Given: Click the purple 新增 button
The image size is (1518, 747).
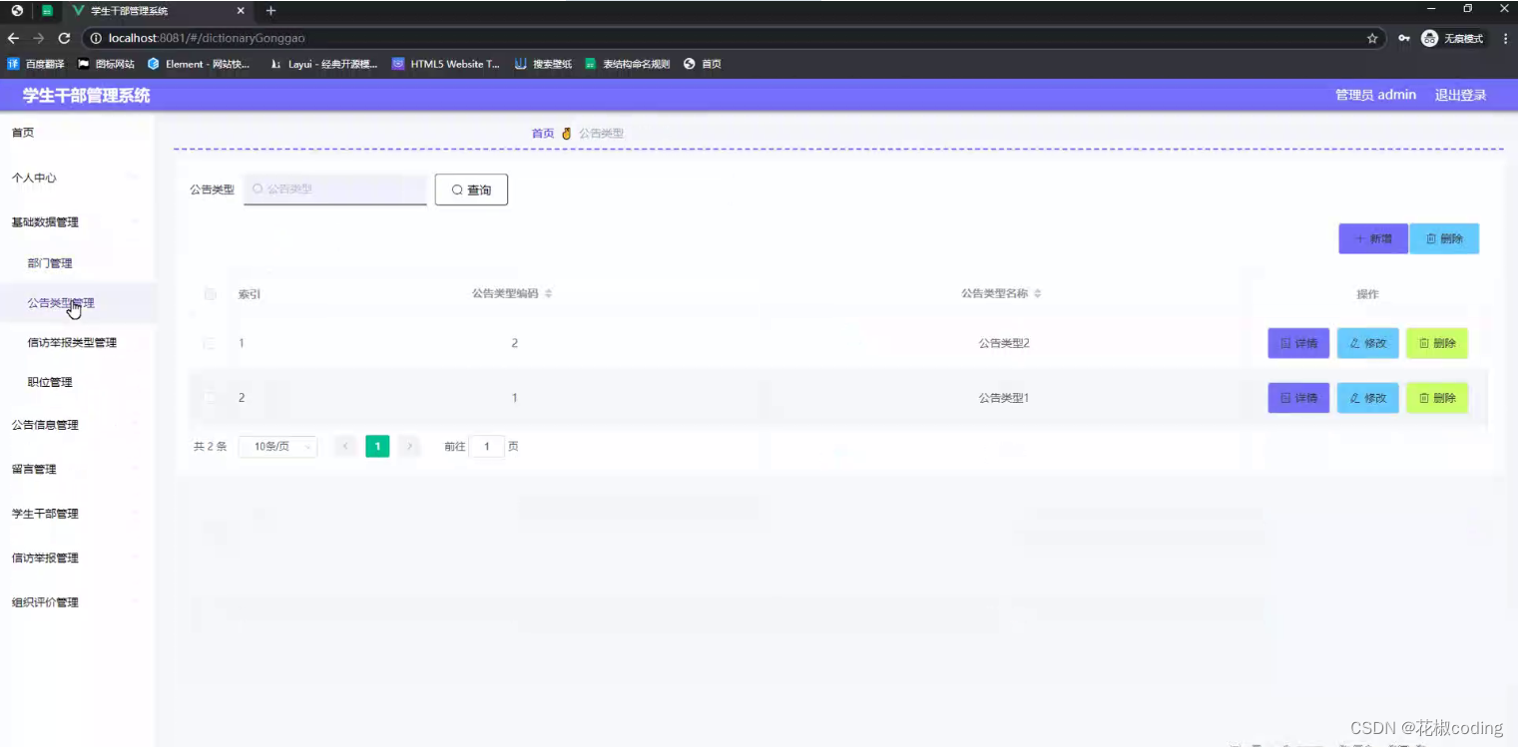Looking at the screenshot, I should pos(1373,238).
